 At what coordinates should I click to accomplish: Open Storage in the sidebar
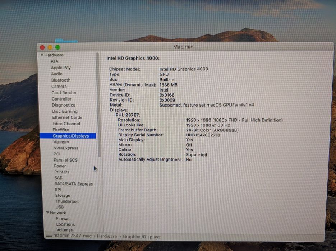[63, 196]
